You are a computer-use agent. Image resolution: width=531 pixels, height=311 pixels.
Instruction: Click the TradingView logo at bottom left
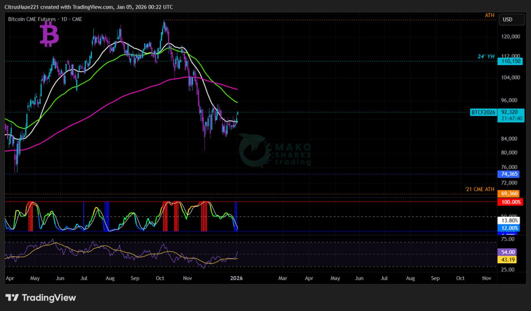[41, 298]
